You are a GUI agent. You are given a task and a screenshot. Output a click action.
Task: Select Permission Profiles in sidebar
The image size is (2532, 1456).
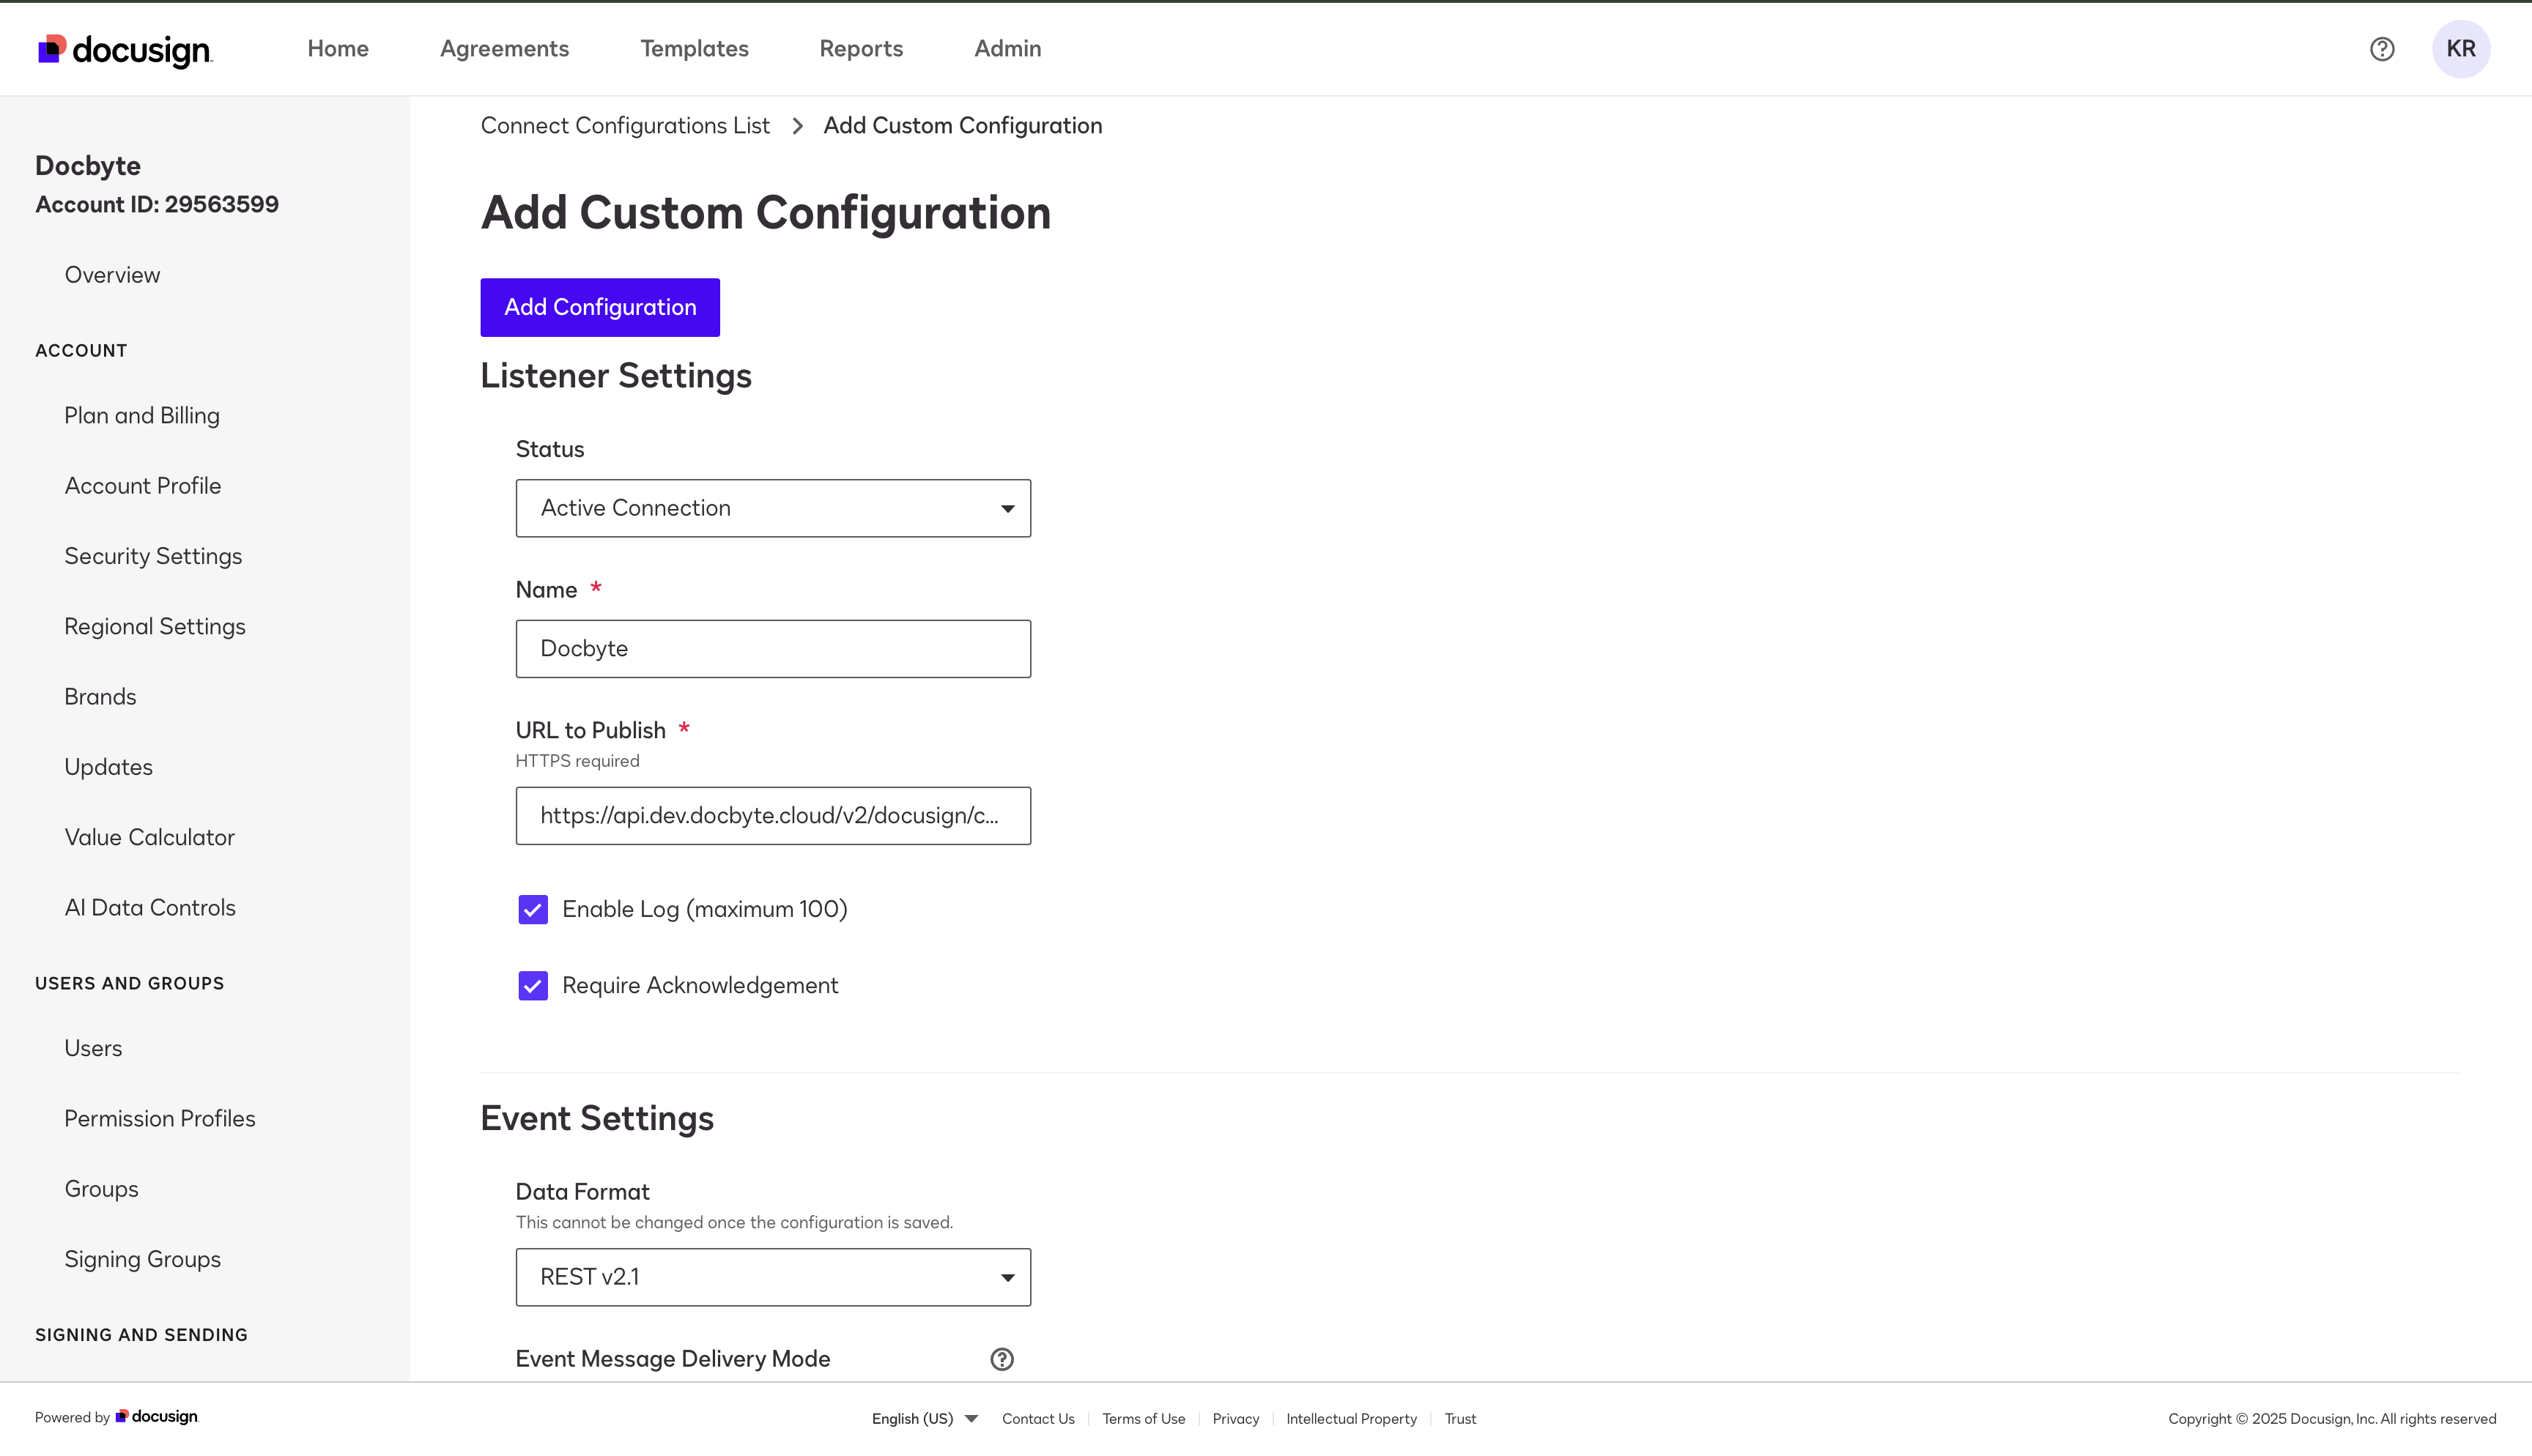click(x=160, y=1119)
